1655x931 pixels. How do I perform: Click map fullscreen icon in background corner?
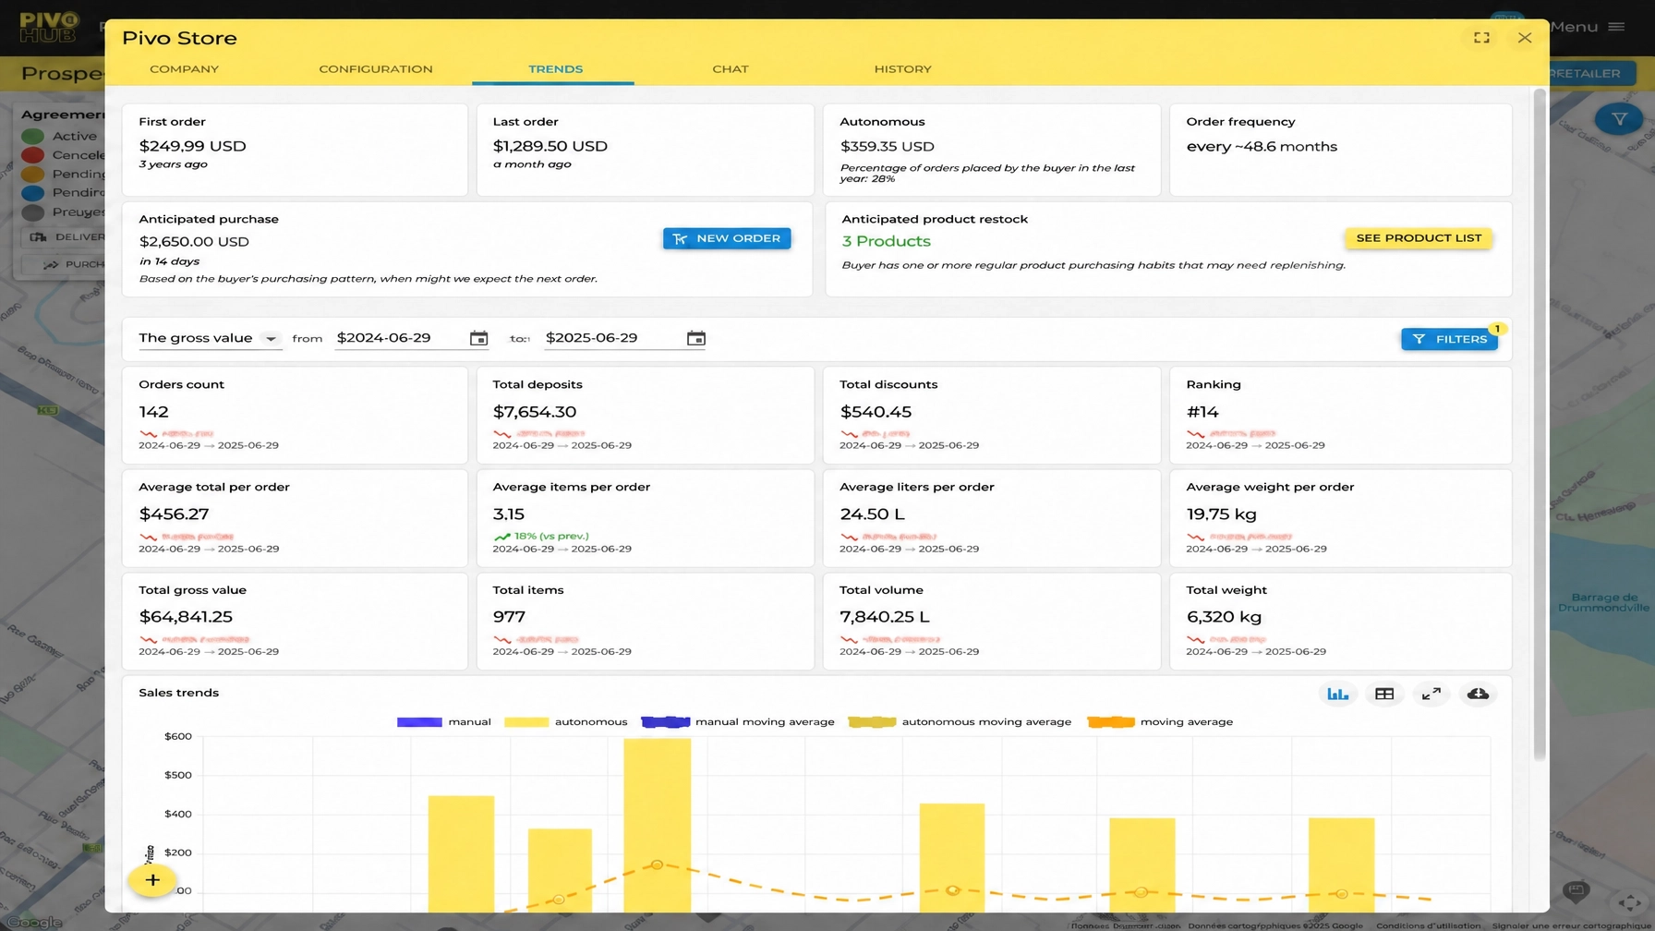[1630, 902]
